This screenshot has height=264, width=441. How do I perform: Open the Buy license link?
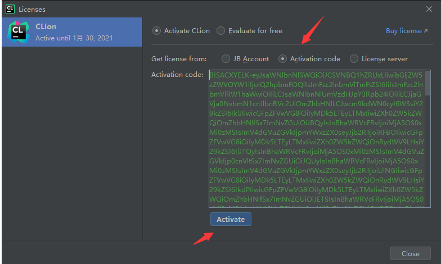(x=403, y=31)
